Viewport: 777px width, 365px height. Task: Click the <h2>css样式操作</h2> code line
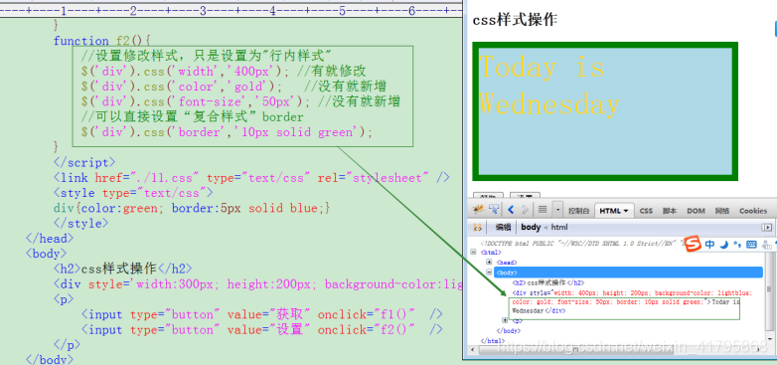point(122,269)
